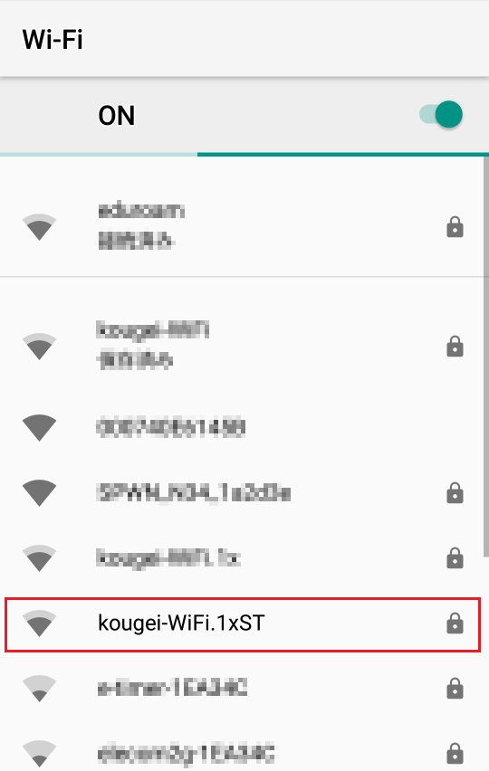The height and width of the screenshot is (771, 489).
Task: Tap the lock icon beside the SPWN network
Action: [455, 492]
